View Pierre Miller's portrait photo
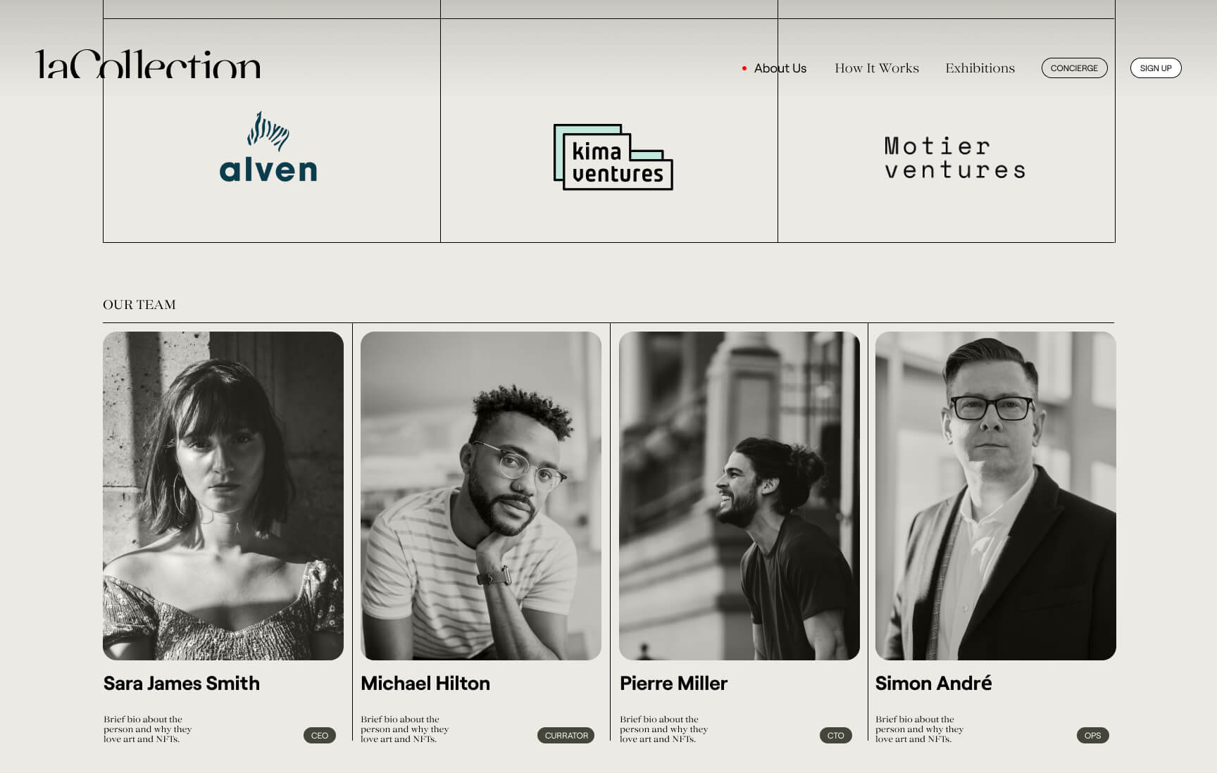 (739, 496)
